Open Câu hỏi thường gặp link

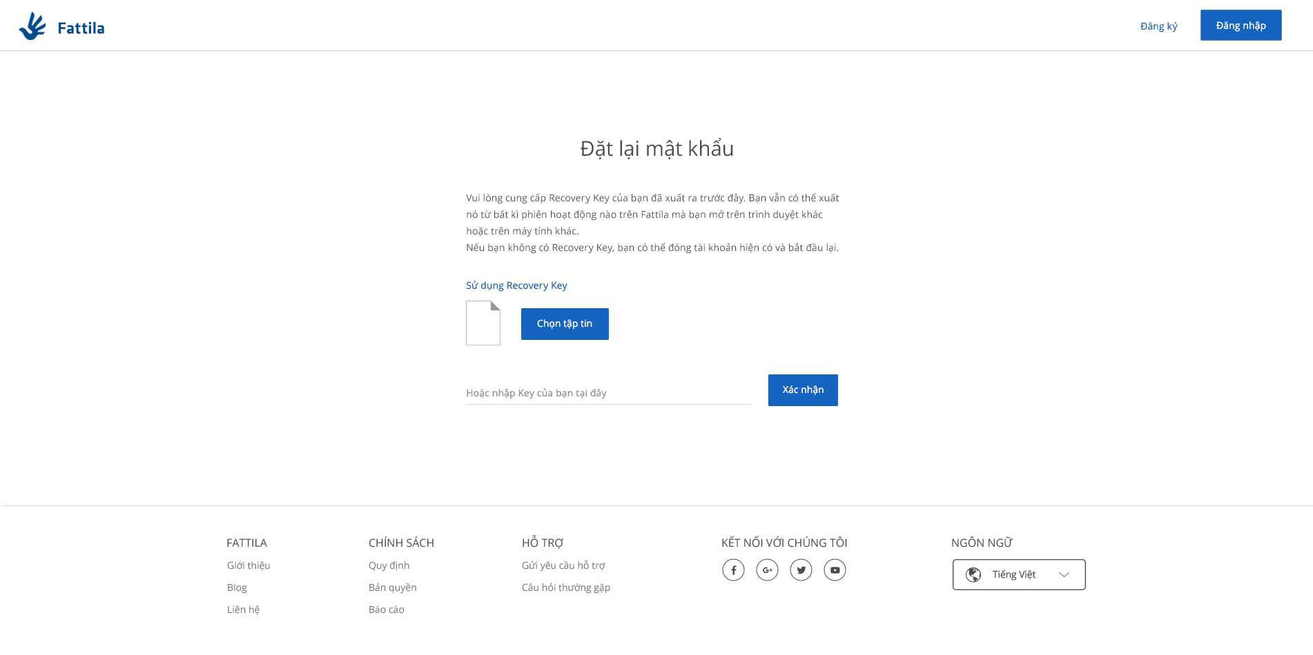tap(566, 587)
